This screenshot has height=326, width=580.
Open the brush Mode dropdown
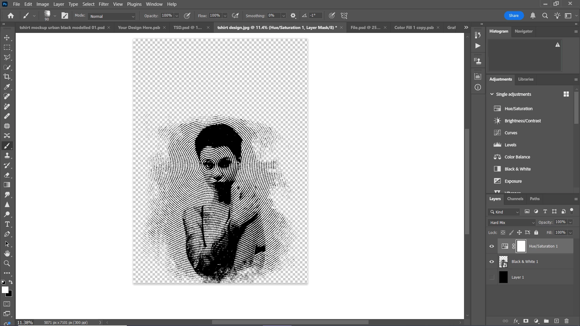click(x=112, y=16)
